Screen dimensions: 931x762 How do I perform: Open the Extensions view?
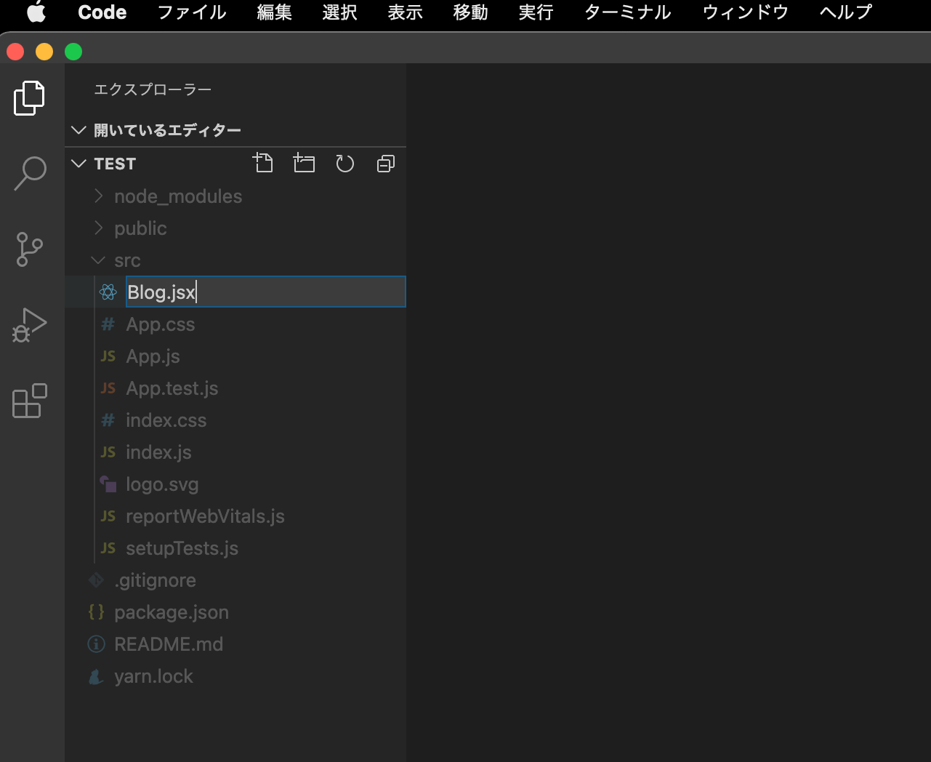click(30, 401)
